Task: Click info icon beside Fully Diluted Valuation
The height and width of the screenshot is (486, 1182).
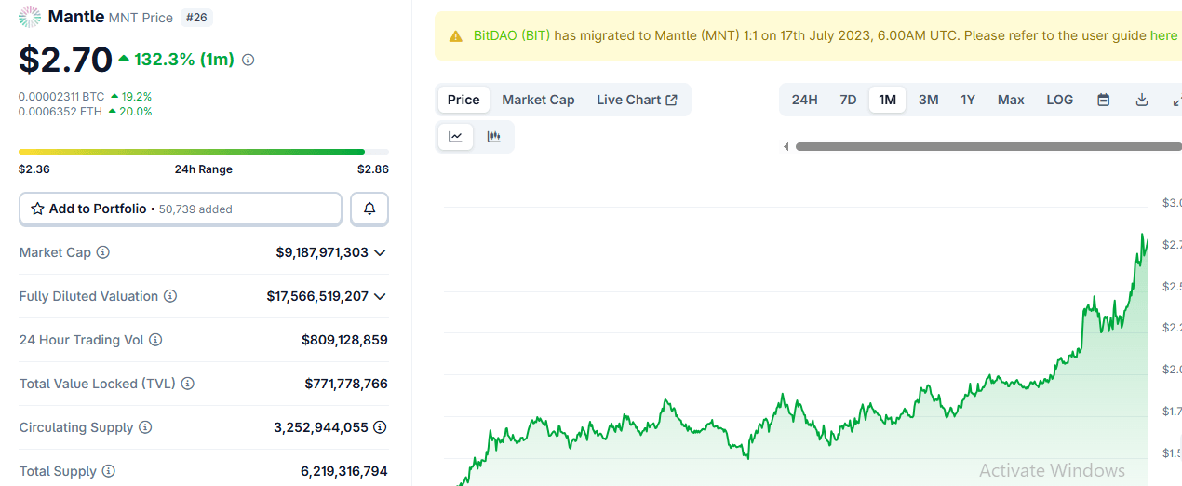Action: pyautogui.click(x=170, y=296)
